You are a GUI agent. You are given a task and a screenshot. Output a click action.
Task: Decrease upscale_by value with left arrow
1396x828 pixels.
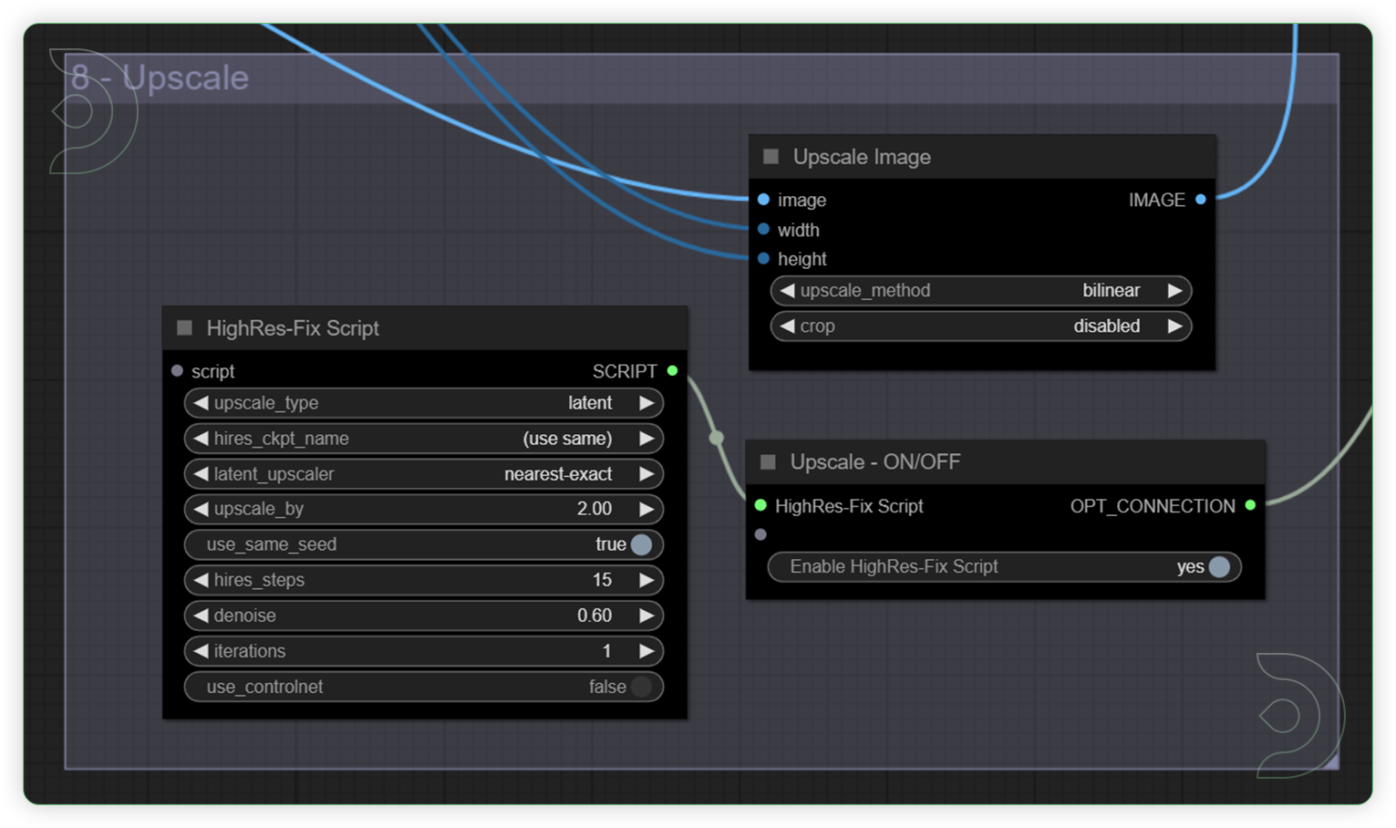(x=201, y=509)
